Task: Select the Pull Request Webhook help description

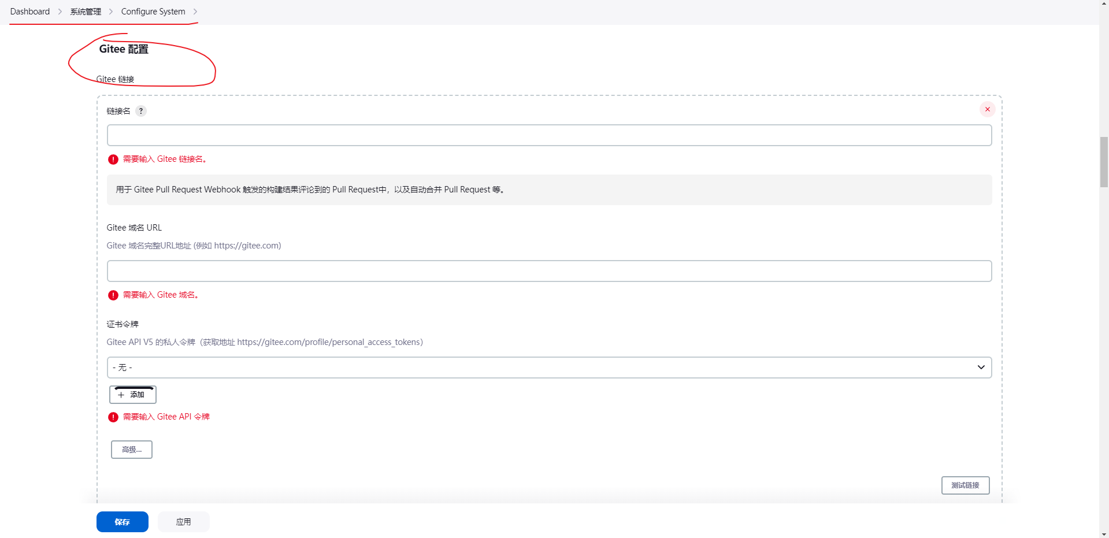Action: pos(549,190)
